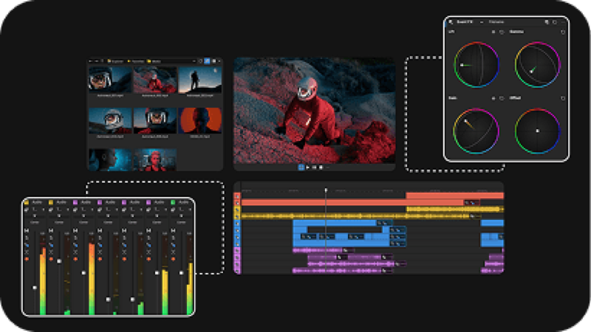Select the astronaut helmet close-up thumbnail in first row
Viewport: 591px width, 332px height.
click(110, 80)
